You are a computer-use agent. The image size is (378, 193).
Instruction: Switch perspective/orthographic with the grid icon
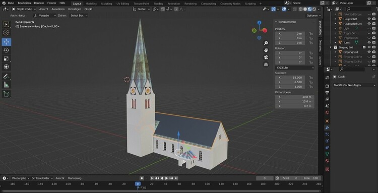click(266, 65)
